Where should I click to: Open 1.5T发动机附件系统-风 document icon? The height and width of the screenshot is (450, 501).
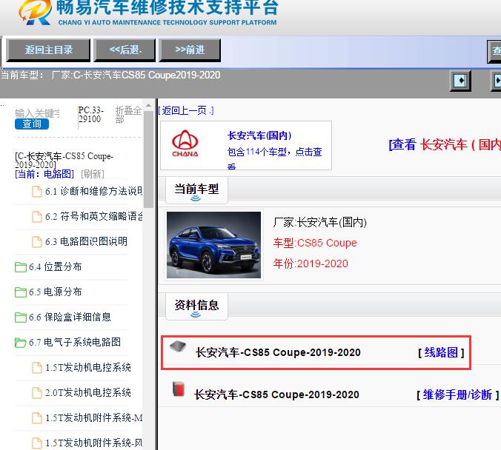tap(37, 443)
